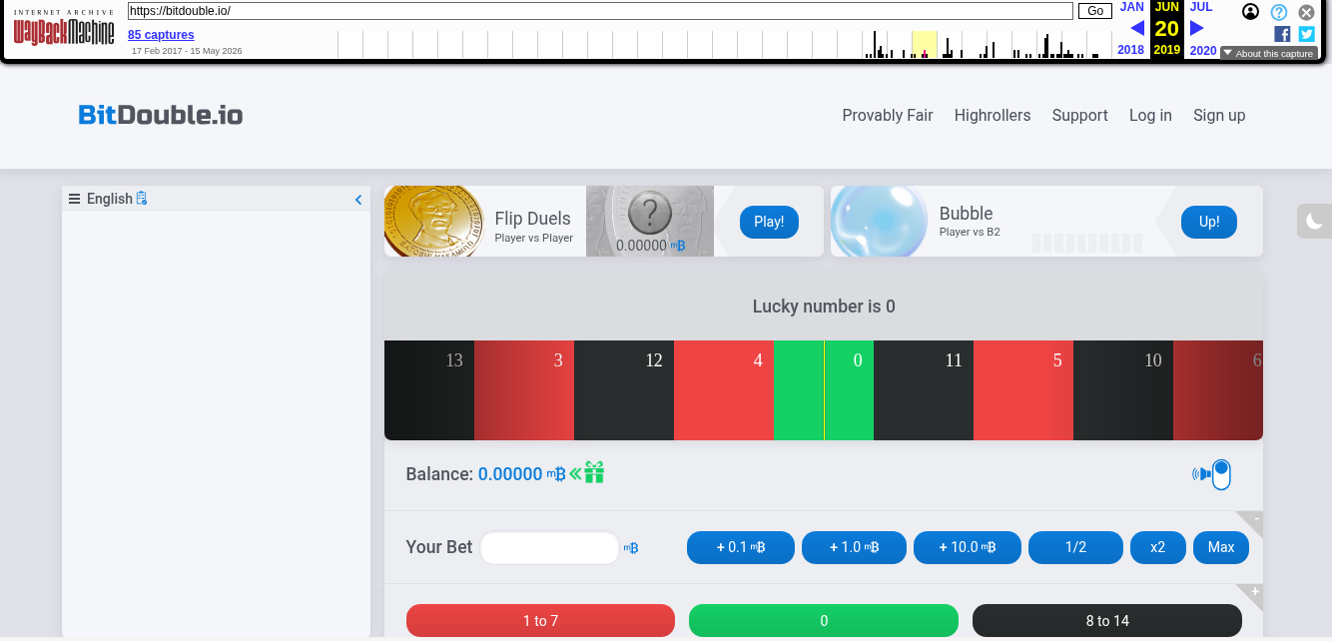Expand the panel with the plus corner

pos(1255,592)
